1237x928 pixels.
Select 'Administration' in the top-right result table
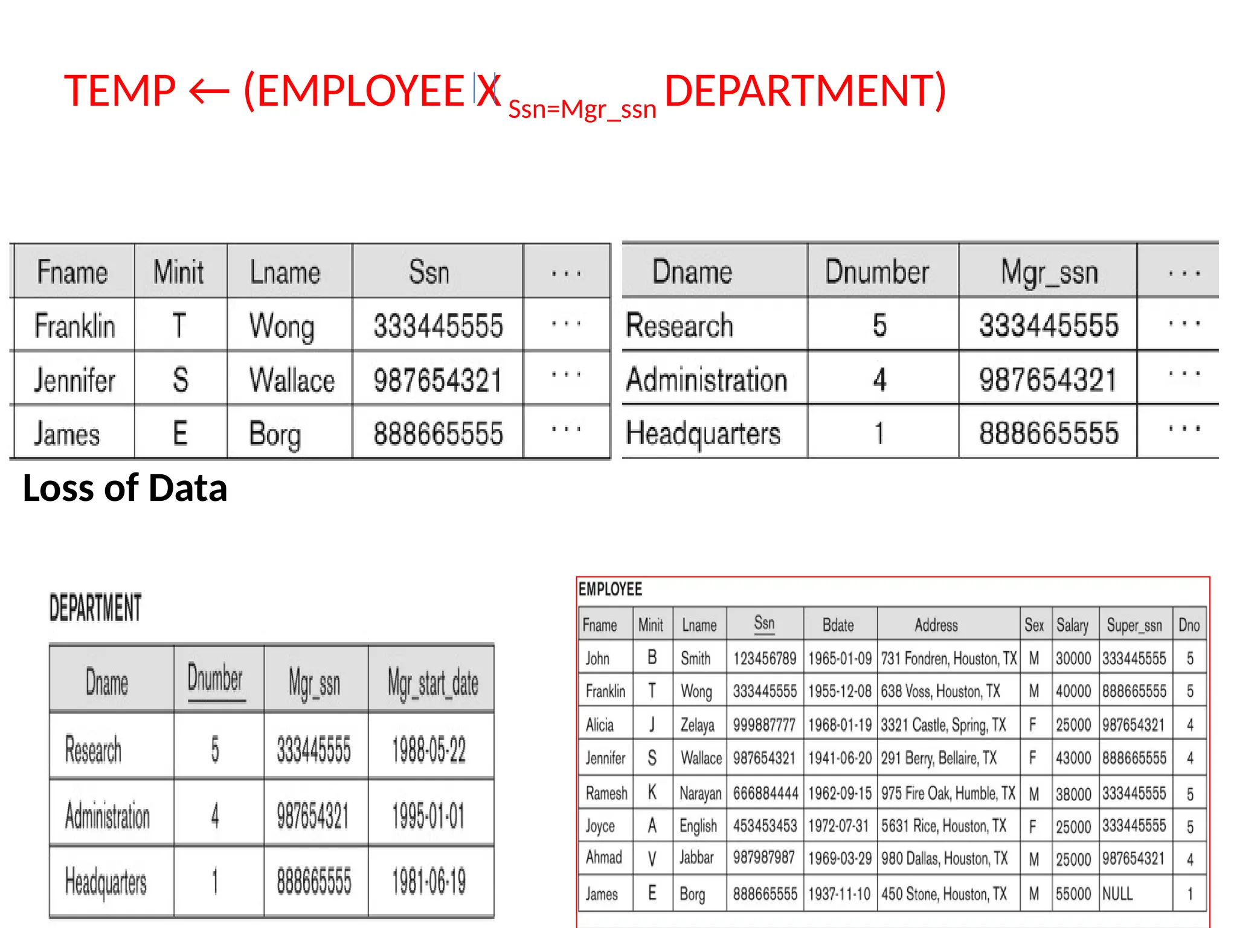coord(707,380)
